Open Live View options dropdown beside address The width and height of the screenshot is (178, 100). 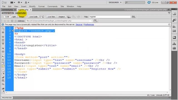click(95, 21)
